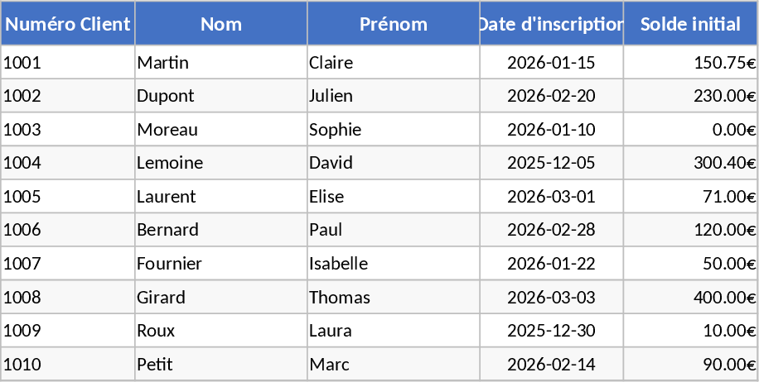Image resolution: width=759 pixels, height=382 pixels.
Task: Select client number cell 1001
Action: click(68, 63)
